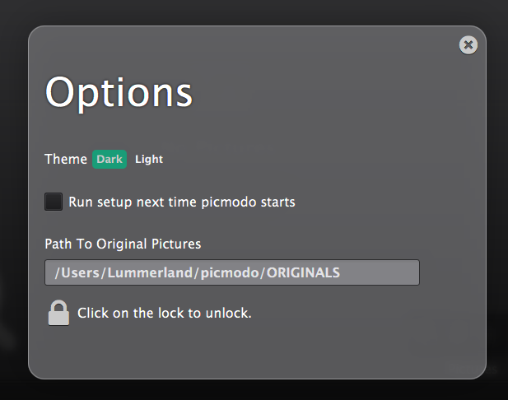
Task: Unlock path editing via the lock icon
Action: (58, 313)
